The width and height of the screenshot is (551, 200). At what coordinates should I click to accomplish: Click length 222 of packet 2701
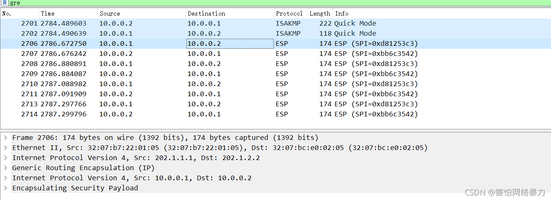[x=325, y=24]
